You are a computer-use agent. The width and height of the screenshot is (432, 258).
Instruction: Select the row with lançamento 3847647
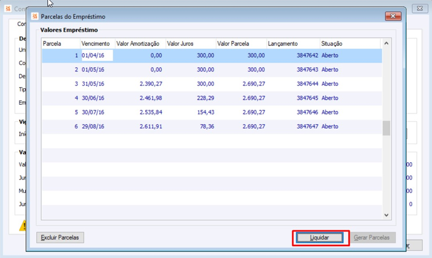pos(212,127)
